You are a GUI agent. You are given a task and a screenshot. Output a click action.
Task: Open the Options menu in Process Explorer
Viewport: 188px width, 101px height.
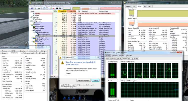pyautogui.click(x=36, y=6)
